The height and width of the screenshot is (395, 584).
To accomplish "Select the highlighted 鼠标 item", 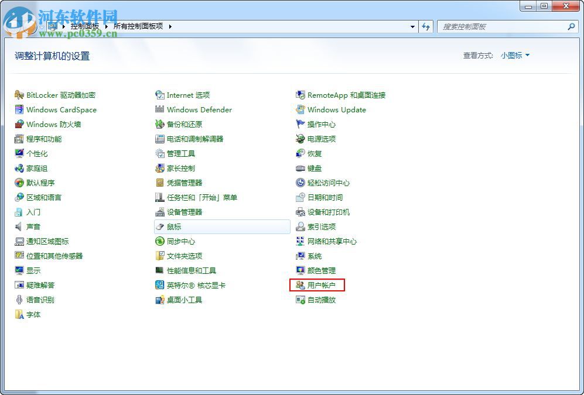I will pyautogui.click(x=173, y=226).
